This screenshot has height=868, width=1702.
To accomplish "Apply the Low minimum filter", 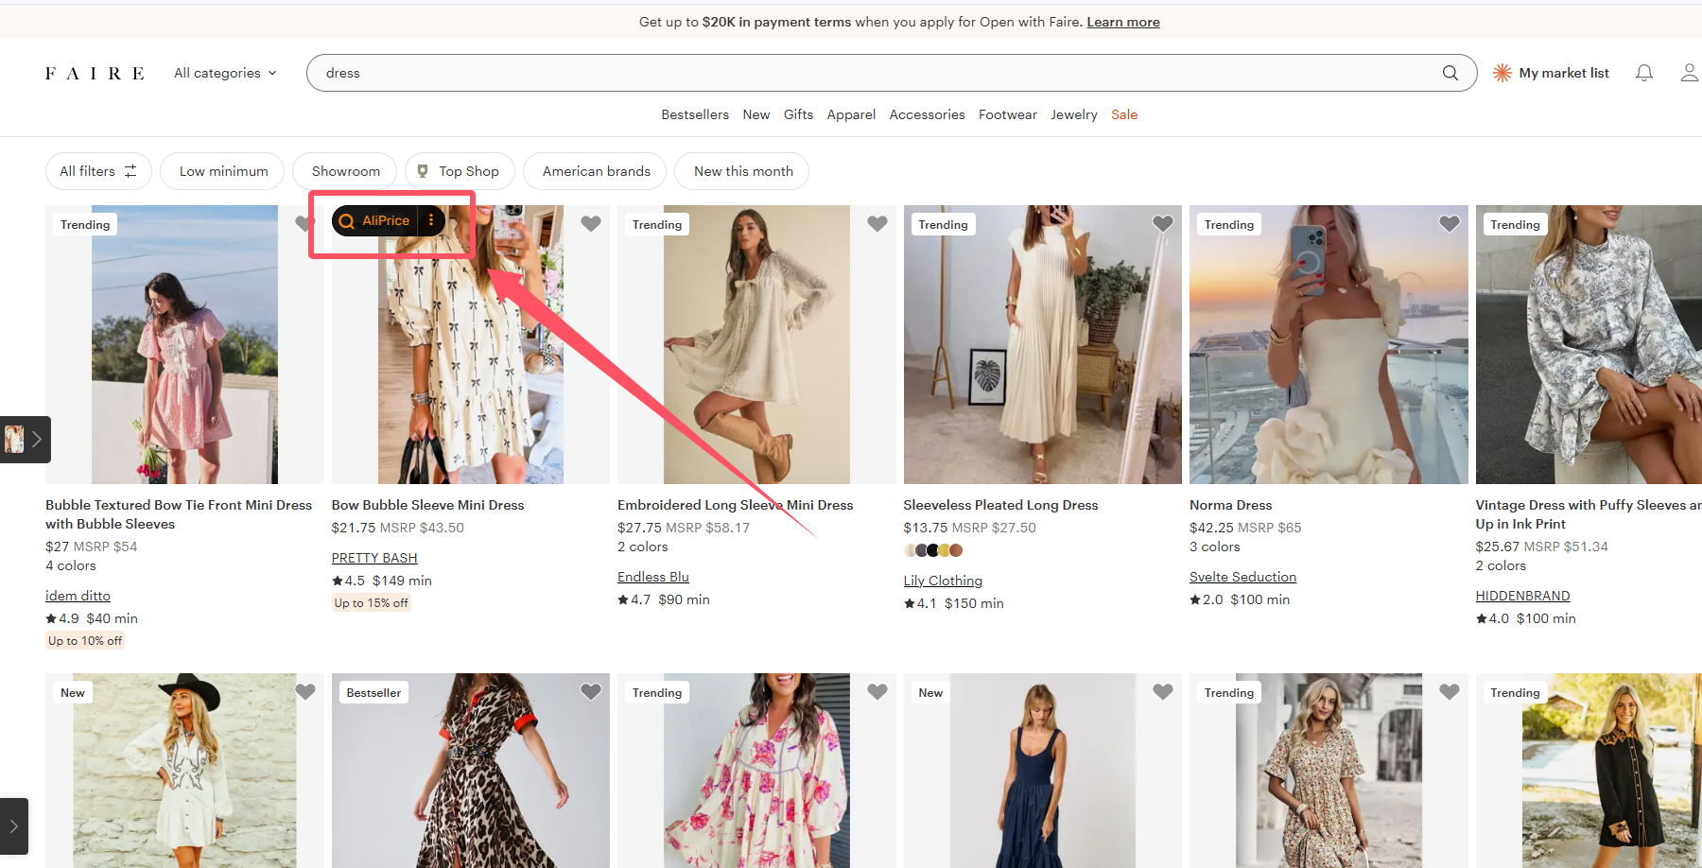I will [222, 171].
